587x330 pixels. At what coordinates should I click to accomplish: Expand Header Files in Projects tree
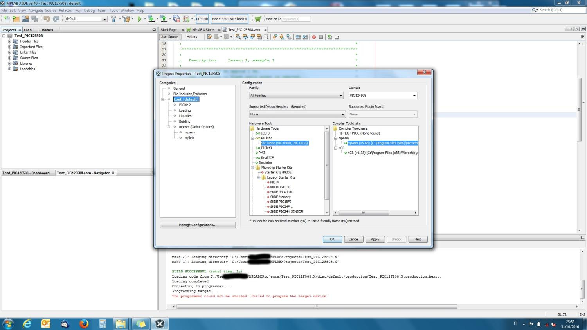point(9,41)
